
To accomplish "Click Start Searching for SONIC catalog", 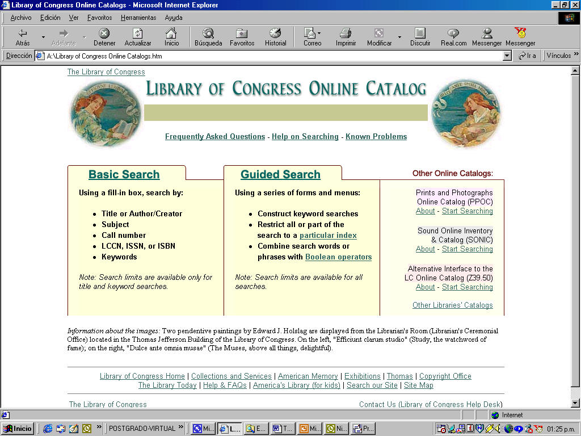I will pos(468,249).
